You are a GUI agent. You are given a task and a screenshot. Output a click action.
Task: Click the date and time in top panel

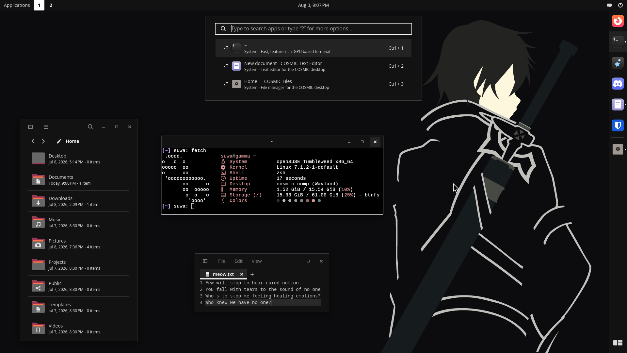(x=313, y=5)
